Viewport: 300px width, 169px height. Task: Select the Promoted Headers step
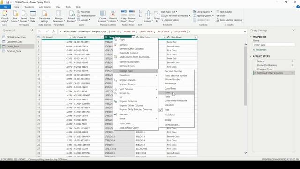tap(267, 65)
